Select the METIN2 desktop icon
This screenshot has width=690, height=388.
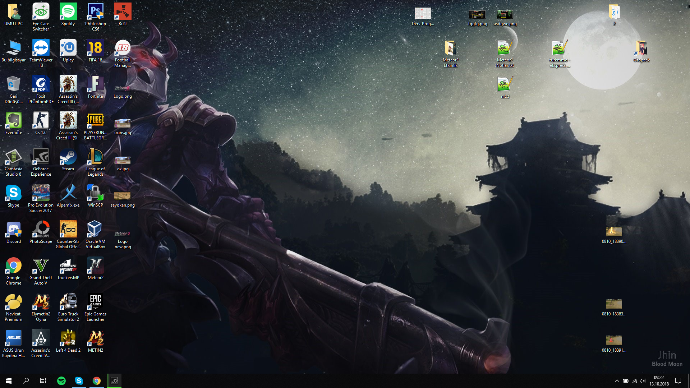click(x=95, y=341)
